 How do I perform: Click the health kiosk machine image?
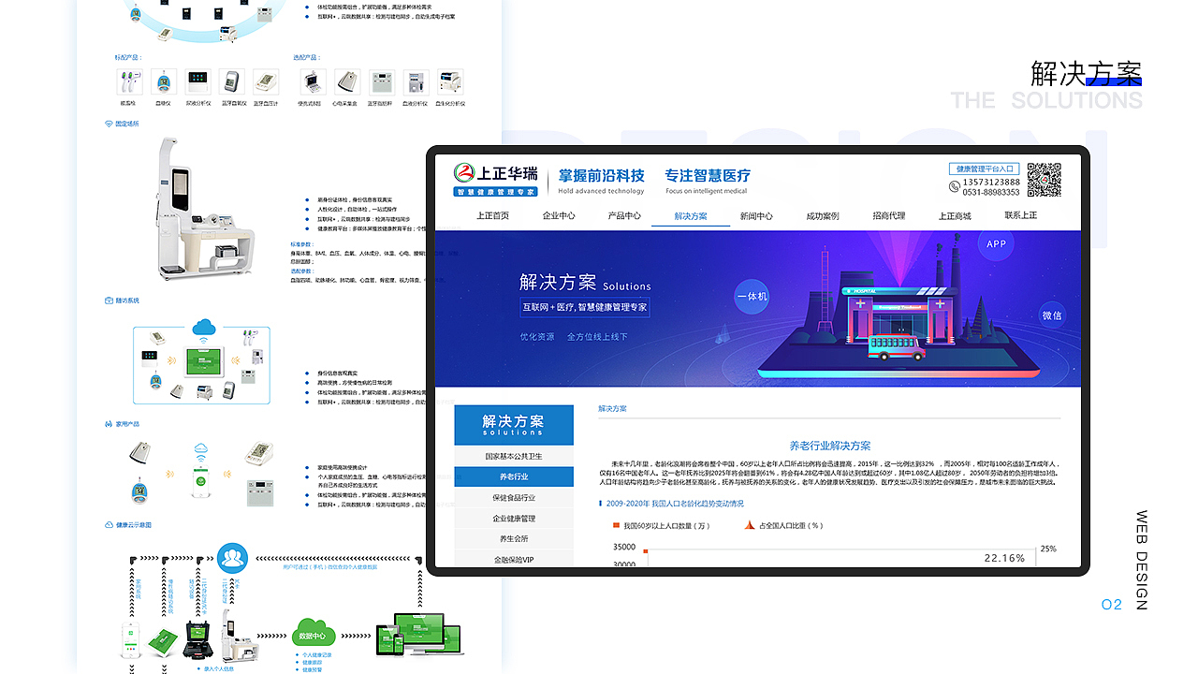point(204,209)
